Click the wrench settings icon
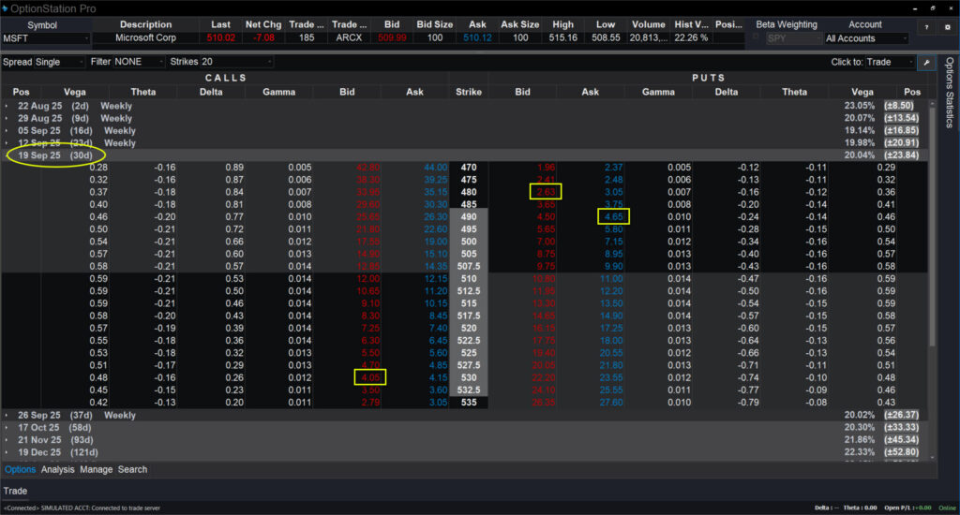 (926, 62)
